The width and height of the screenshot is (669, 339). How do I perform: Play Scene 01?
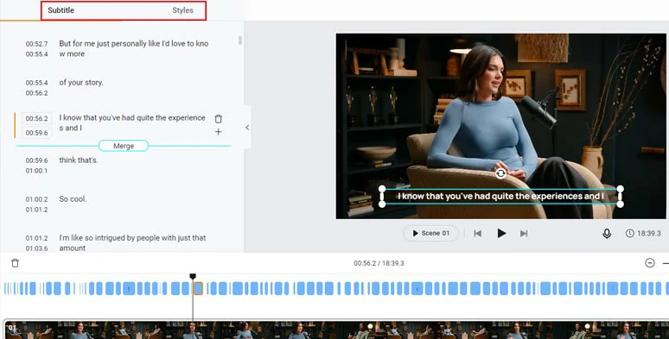(x=430, y=233)
